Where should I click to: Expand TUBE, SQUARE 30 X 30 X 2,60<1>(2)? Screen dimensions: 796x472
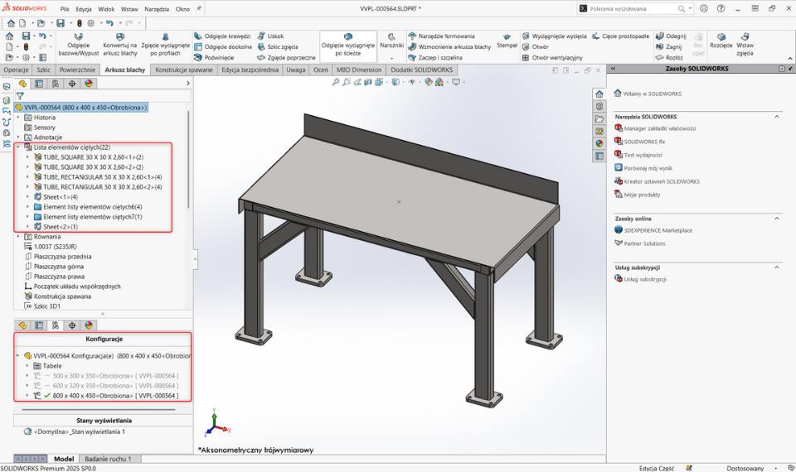click(x=27, y=157)
